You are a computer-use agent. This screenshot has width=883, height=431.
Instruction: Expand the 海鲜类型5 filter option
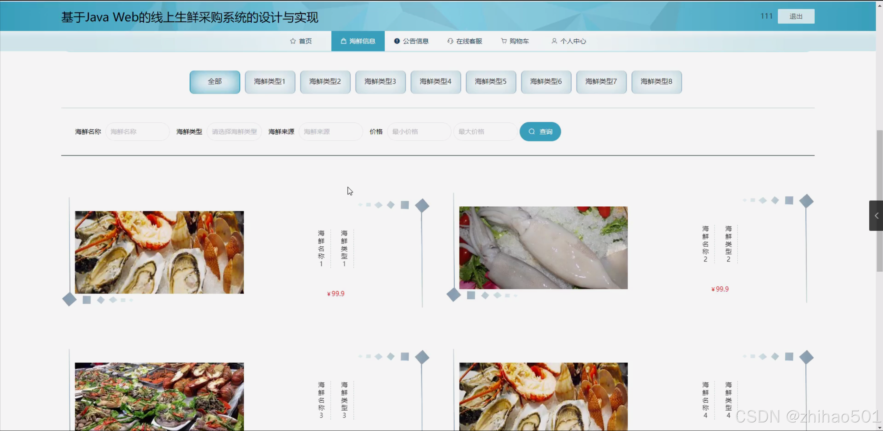[491, 82]
